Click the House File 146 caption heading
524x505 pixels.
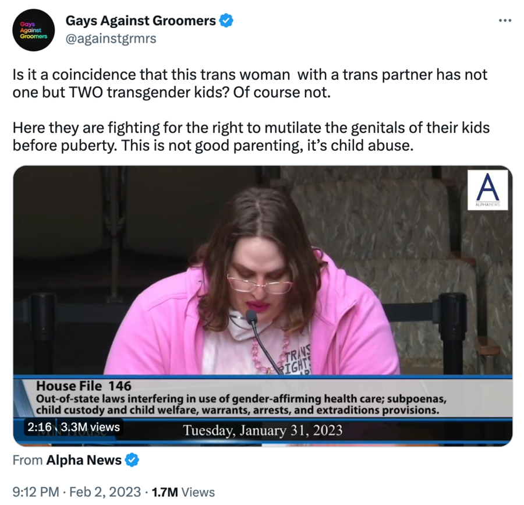click(84, 386)
